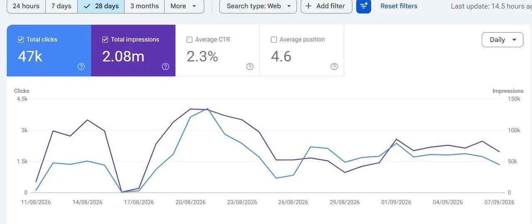Screen dimensions: 532x224
Task: Click the 11/08/2026 axis date label
Action: click(36, 202)
